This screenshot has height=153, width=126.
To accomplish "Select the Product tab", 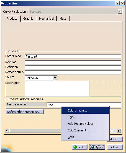I will point(12,19).
